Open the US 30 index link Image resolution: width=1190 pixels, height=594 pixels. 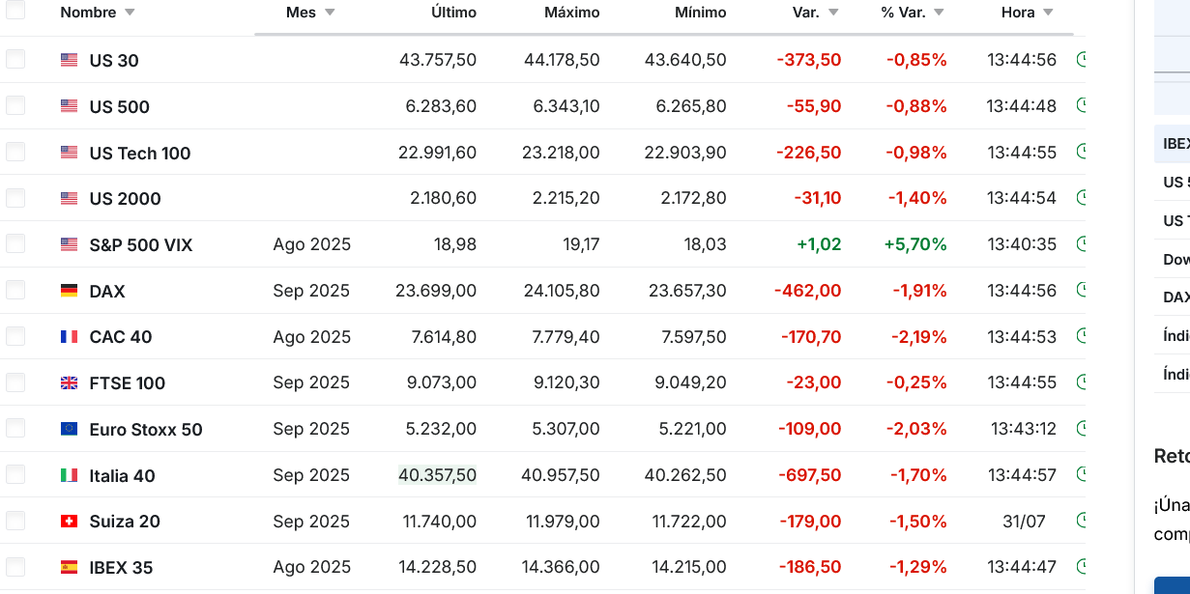[114, 60]
